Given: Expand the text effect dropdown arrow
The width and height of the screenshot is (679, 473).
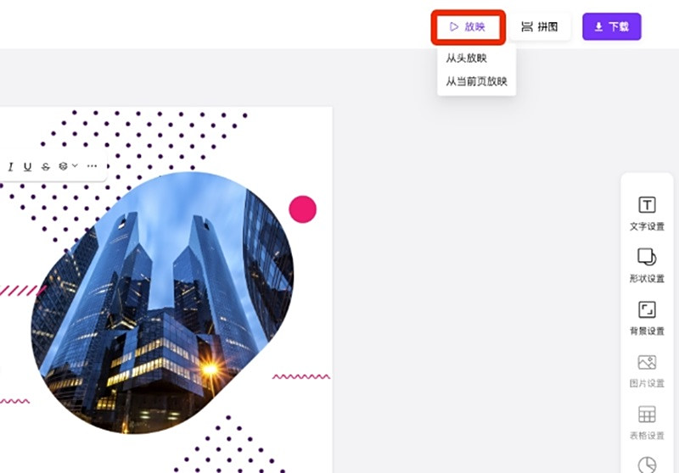Looking at the screenshot, I should [75, 165].
